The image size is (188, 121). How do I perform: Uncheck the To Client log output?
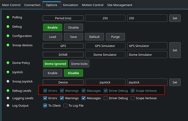[45, 106]
